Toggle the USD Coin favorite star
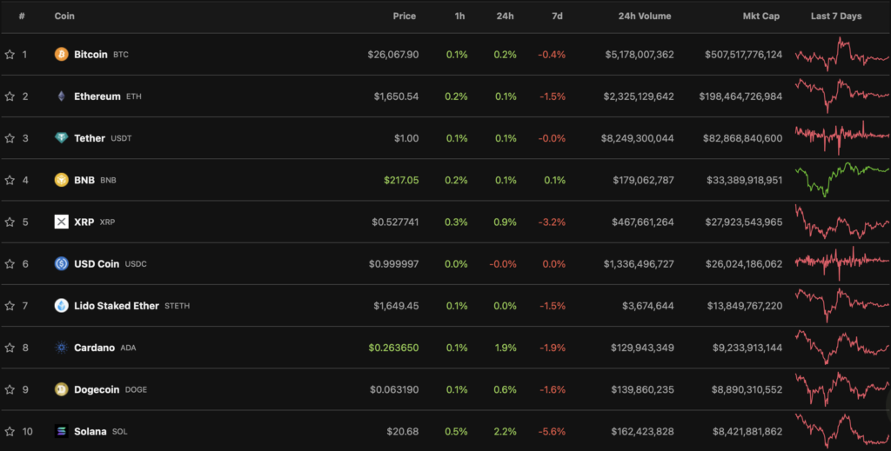 (x=10, y=264)
